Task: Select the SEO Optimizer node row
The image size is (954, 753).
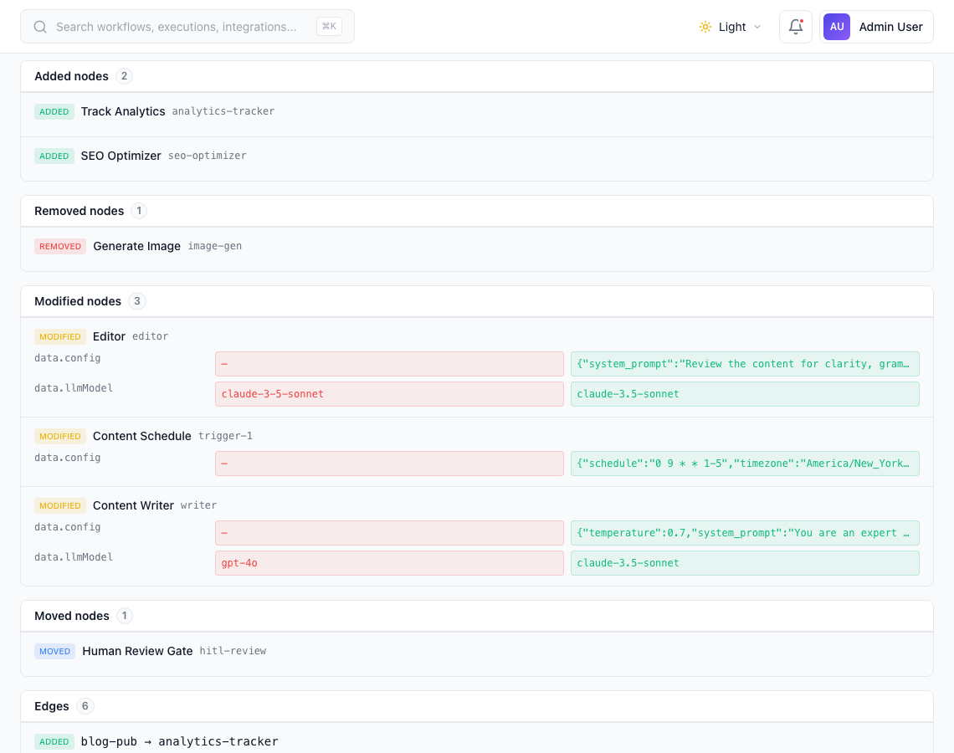Action: (477, 159)
